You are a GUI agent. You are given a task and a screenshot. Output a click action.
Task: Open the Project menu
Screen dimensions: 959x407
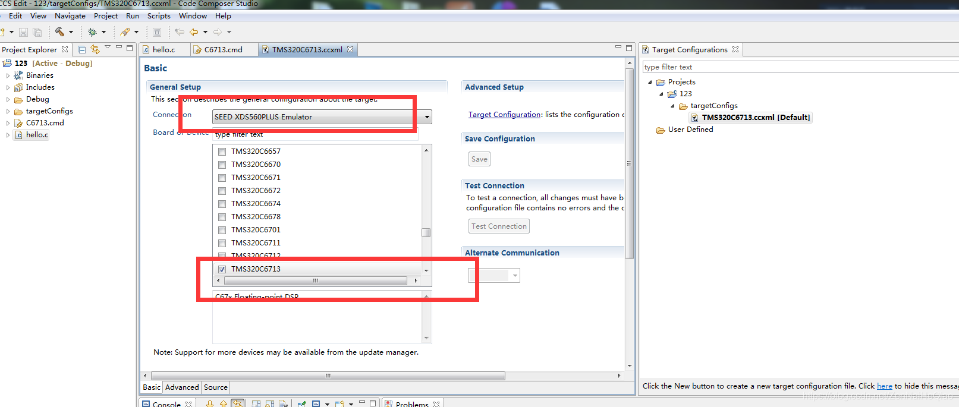106,16
